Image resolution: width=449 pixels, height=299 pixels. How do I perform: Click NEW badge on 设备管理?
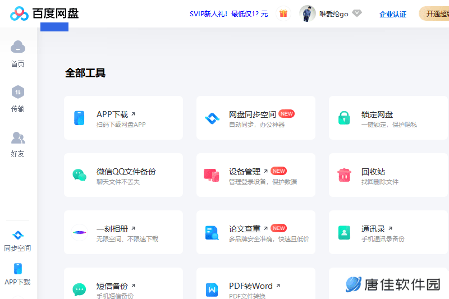pyautogui.click(x=278, y=171)
